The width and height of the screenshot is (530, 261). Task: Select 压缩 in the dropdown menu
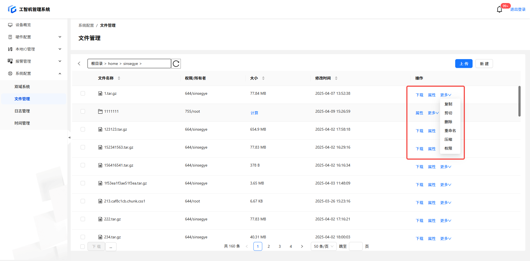(x=448, y=139)
